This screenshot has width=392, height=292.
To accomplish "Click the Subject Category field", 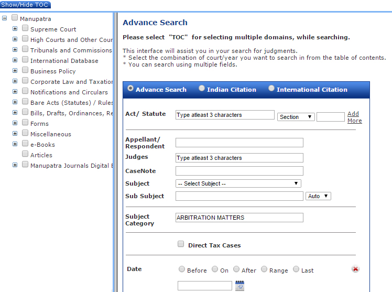I will [239, 218].
